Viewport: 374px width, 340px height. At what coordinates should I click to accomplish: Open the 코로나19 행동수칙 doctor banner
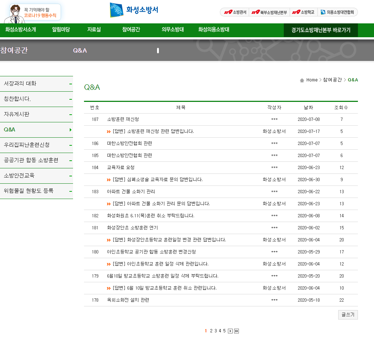point(33,14)
